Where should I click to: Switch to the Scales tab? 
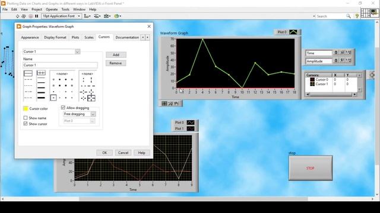coord(89,37)
